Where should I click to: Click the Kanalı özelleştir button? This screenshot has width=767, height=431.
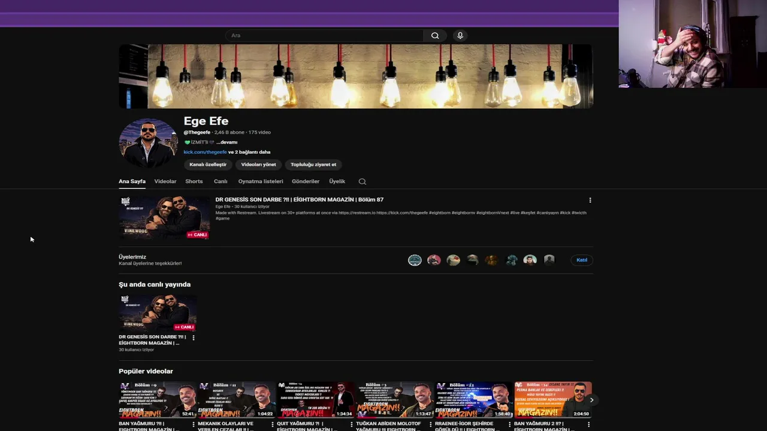coord(208,165)
